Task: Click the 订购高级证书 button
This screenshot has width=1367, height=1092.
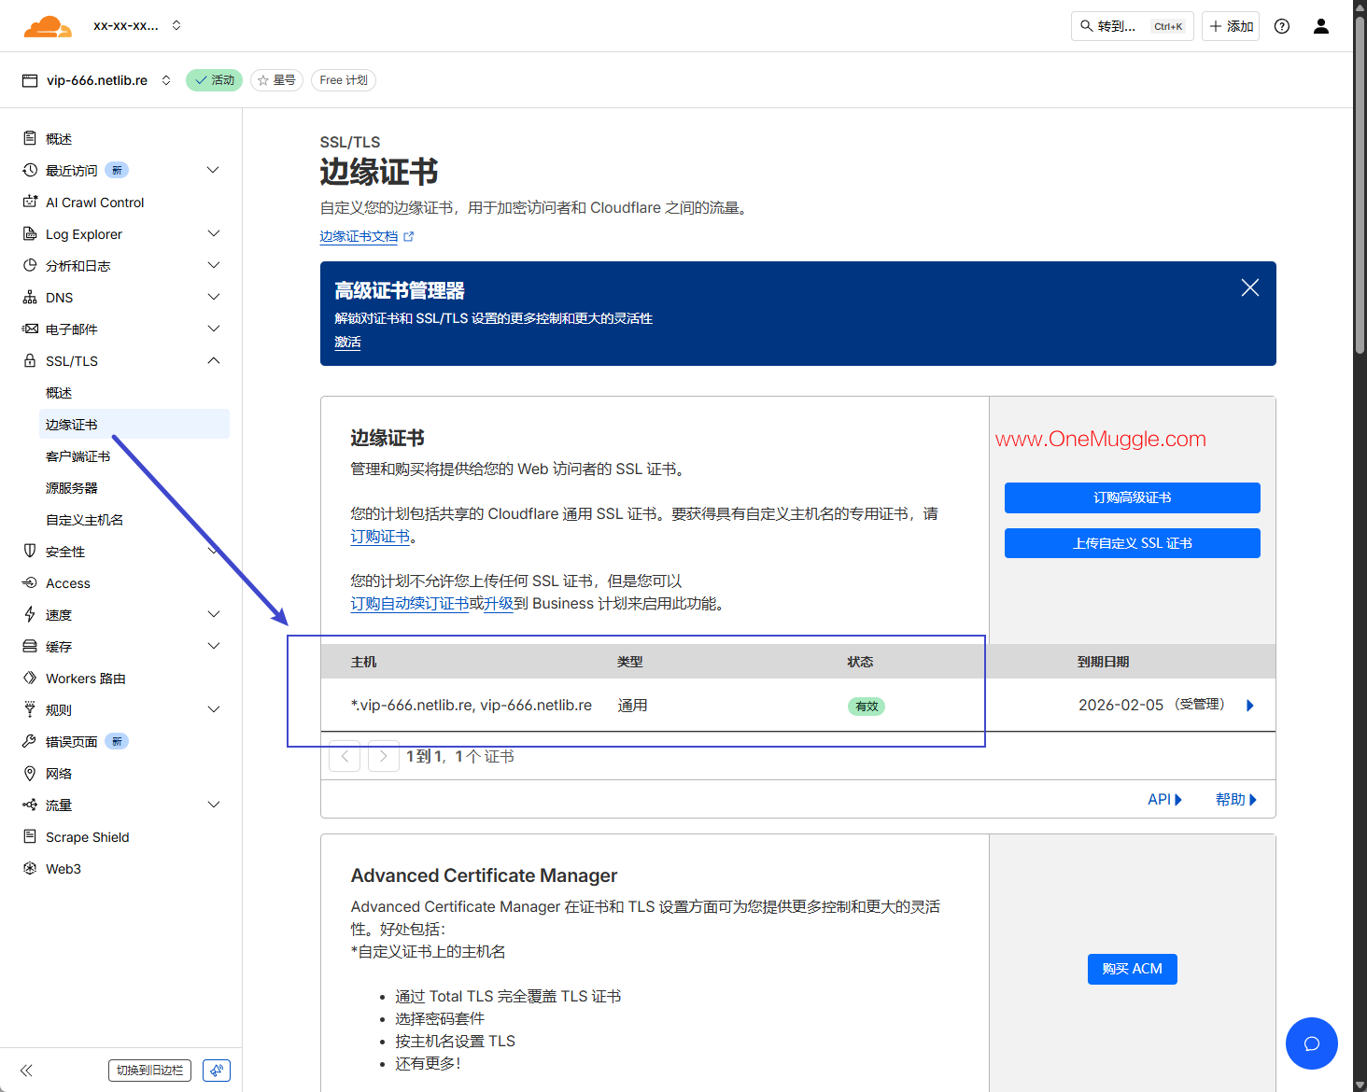Action: pyautogui.click(x=1133, y=497)
